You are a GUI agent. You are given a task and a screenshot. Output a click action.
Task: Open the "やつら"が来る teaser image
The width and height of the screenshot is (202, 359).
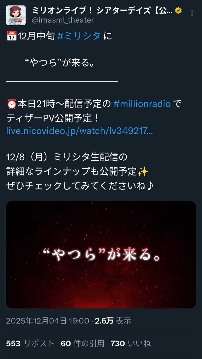101,255
